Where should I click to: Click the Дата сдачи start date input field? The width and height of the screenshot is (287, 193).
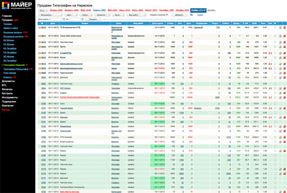[x=56, y=19]
